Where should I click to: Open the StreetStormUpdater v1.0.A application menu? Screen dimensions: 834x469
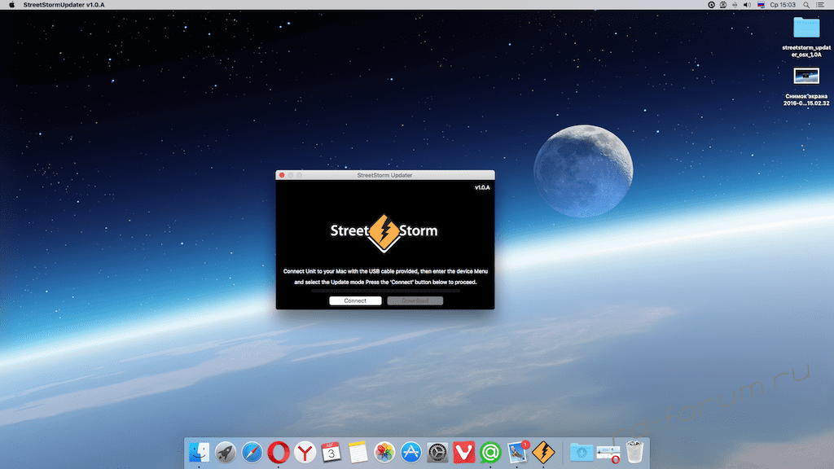coord(64,5)
